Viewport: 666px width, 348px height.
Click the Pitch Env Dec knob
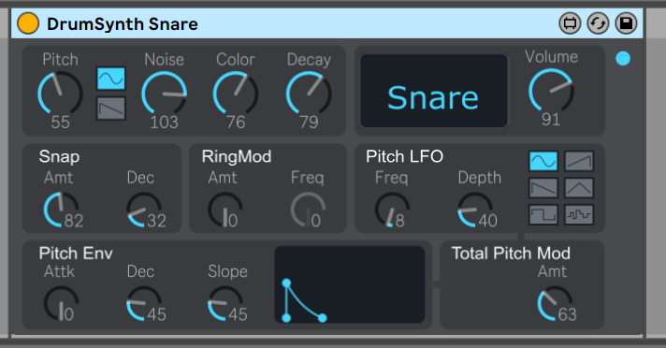click(144, 303)
